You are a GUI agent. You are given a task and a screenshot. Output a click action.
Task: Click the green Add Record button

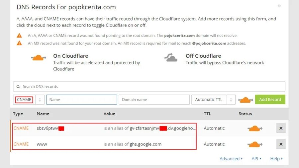click(270, 99)
